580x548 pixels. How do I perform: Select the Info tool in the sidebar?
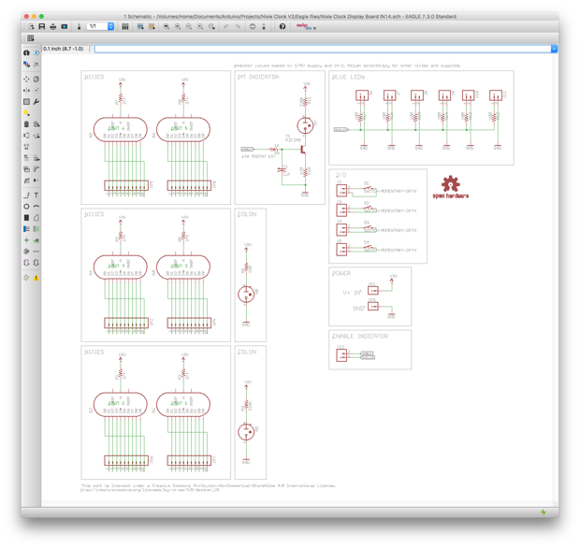click(x=26, y=53)
